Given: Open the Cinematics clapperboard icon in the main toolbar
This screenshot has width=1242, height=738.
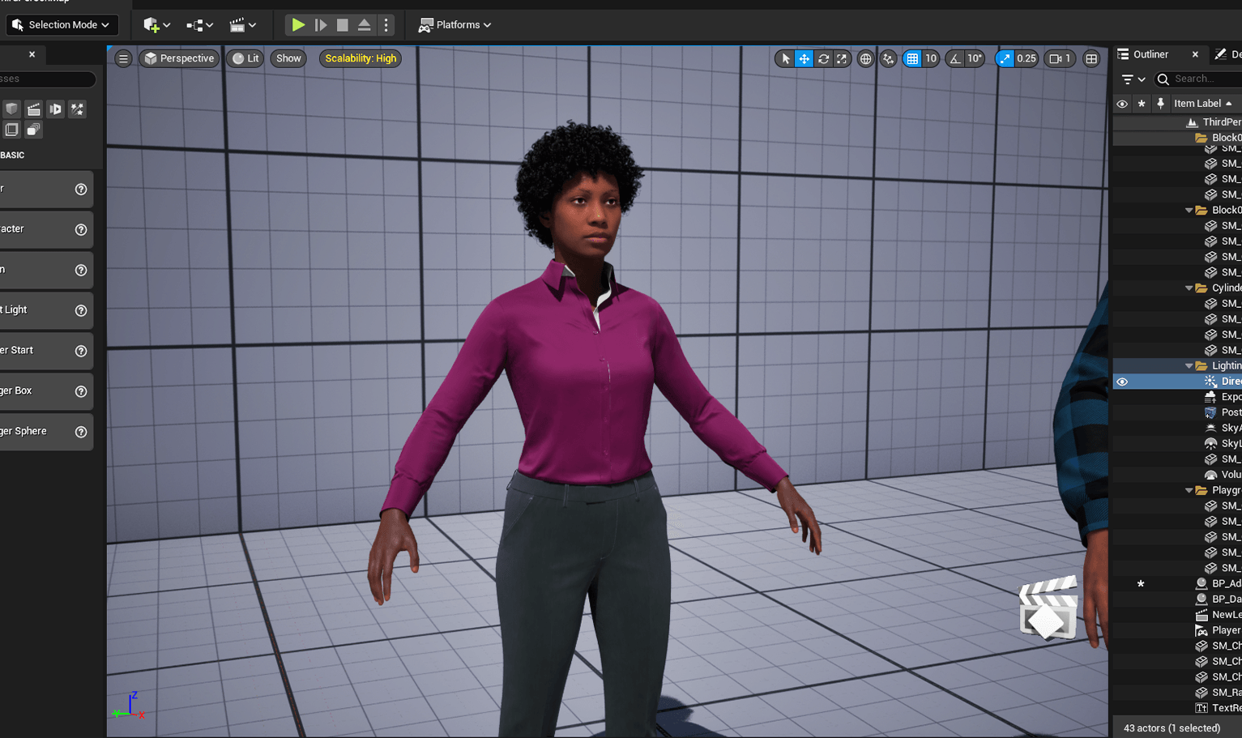Looking at the screenshot, I should (237, 25).
